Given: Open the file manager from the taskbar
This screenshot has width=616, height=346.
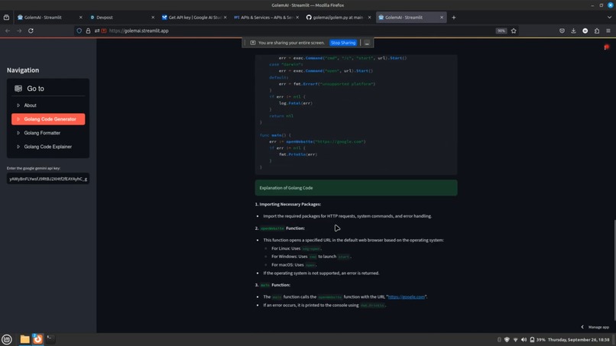Looking at the screenshot, I should 24,339.
